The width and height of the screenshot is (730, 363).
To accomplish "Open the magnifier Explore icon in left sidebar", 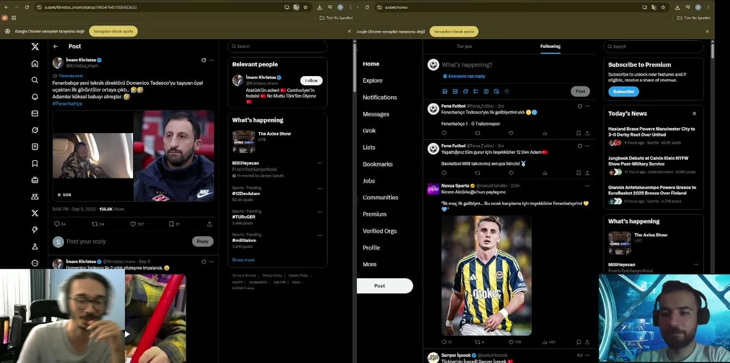I will [x=35, y=80].
